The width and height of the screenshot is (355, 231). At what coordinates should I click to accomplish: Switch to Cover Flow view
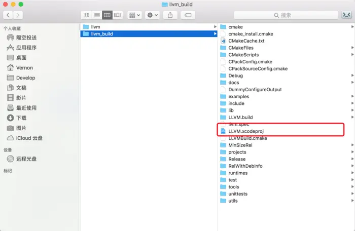118,15
